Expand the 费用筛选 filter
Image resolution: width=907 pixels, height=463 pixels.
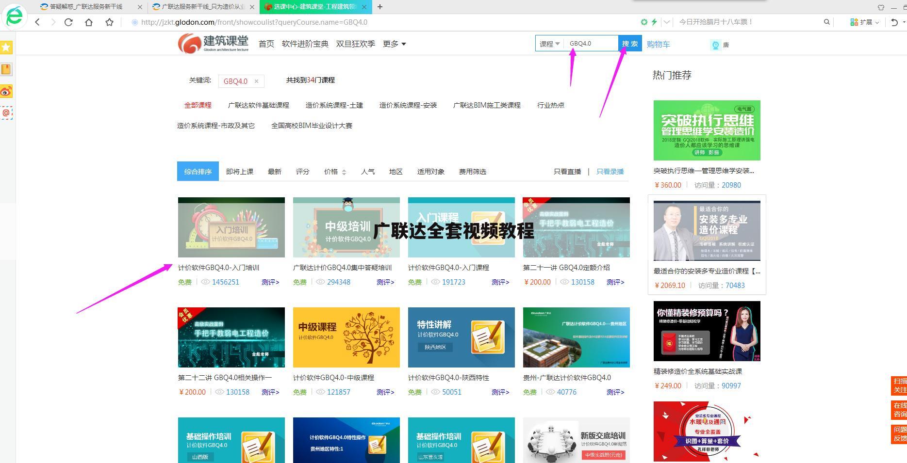coord(472,172)
